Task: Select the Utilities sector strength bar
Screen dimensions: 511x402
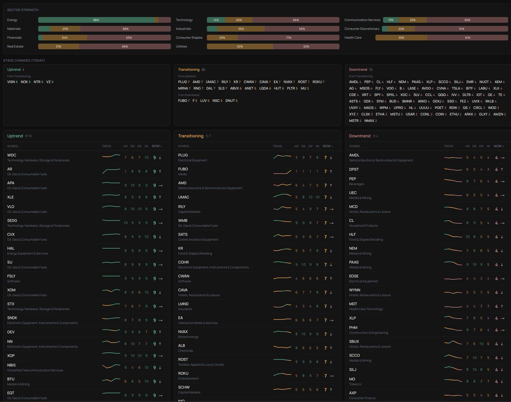Action: [273, 46]
